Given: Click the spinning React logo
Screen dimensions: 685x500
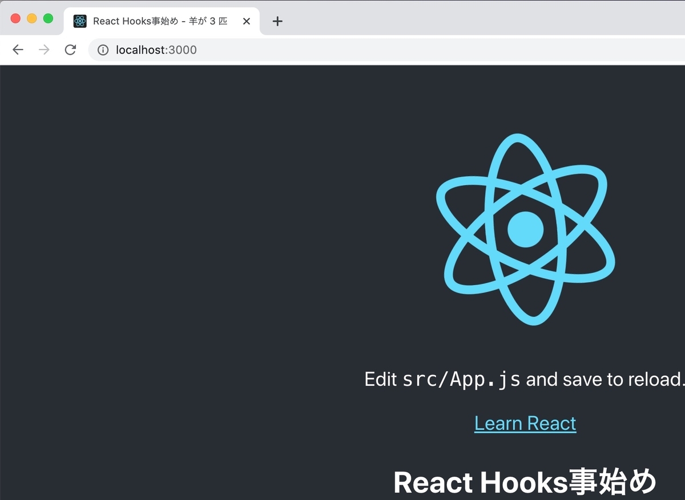Looking at the screenshot, I should 525,229.
